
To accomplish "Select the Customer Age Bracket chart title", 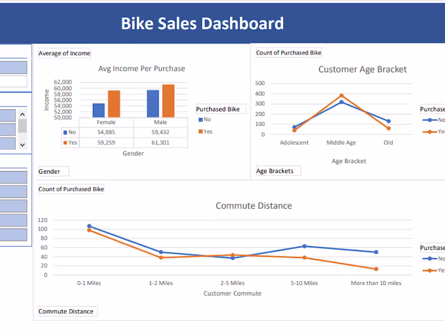I will click(x=362, y=70).
